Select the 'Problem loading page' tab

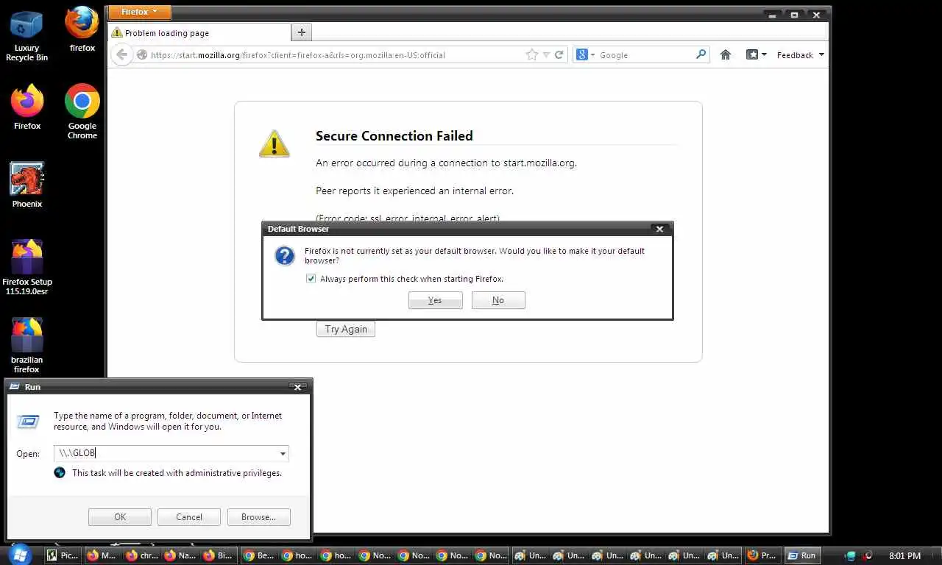coord(199,32)
